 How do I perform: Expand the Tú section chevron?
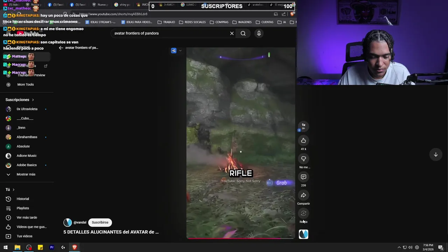13,190
